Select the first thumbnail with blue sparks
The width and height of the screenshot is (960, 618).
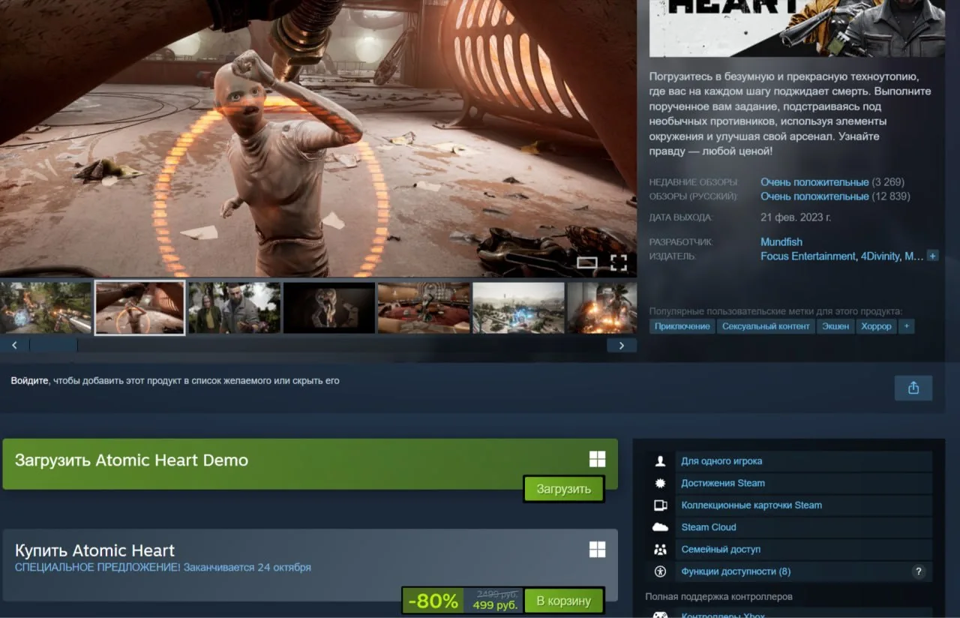pyautogui.click(x=46, y=307)
